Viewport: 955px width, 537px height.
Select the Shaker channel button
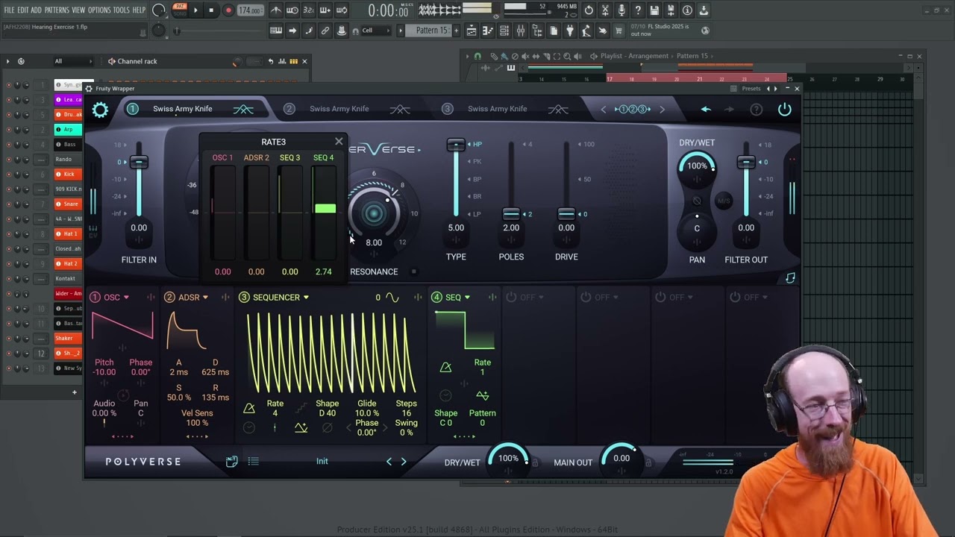[x=69, y=338]
